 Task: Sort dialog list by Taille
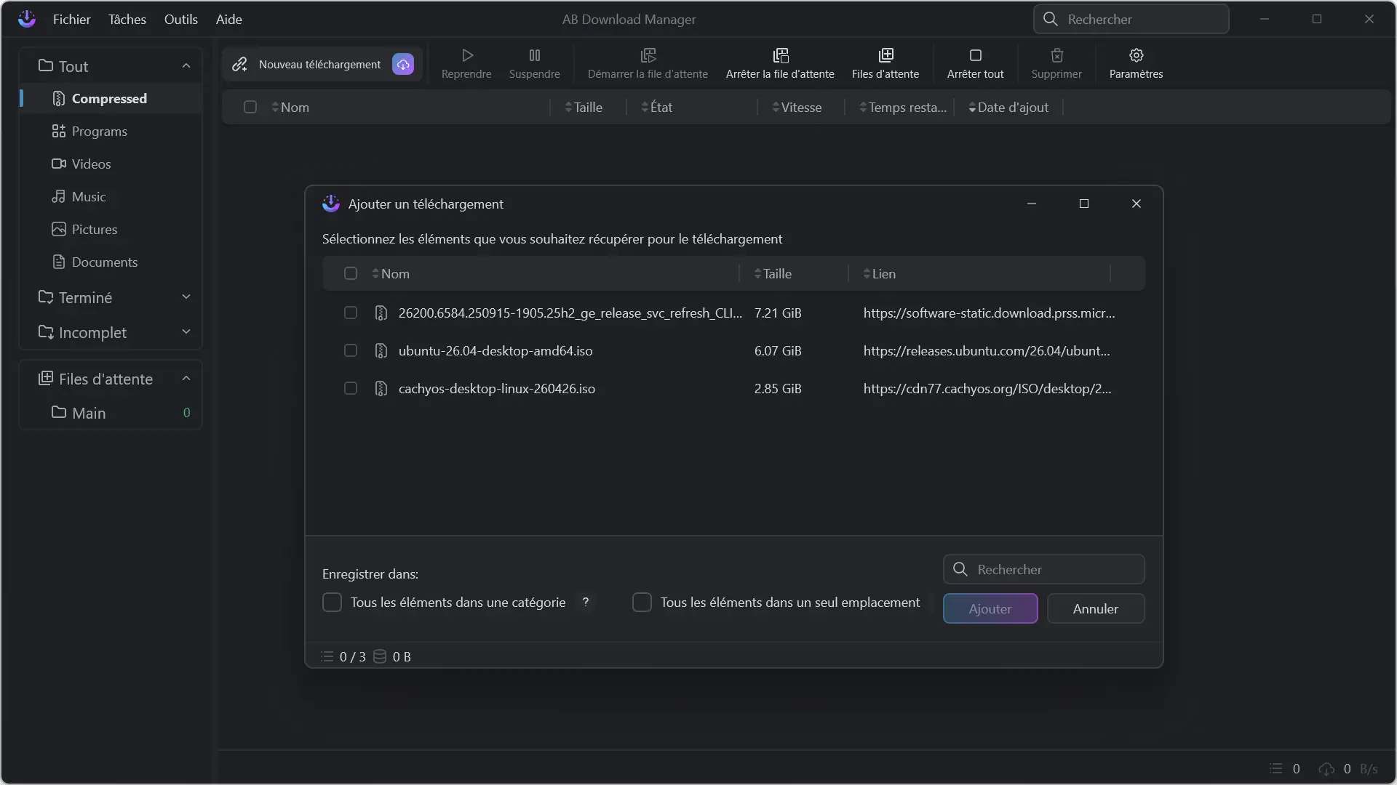tap(773, 273)
